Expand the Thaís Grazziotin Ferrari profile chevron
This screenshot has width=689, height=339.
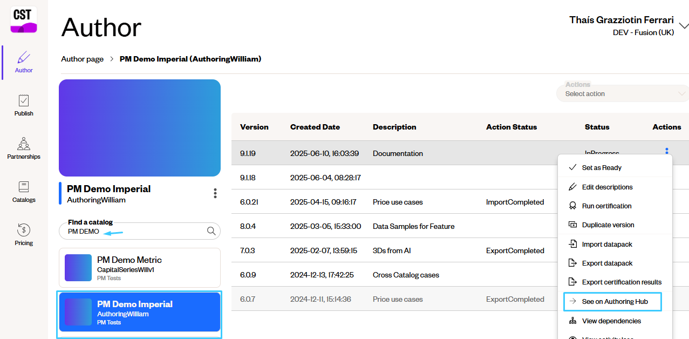(684, 25)
